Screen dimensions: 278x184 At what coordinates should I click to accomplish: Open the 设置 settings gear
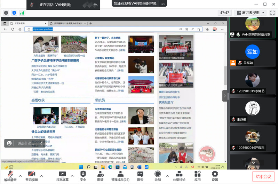click(215, 176)
